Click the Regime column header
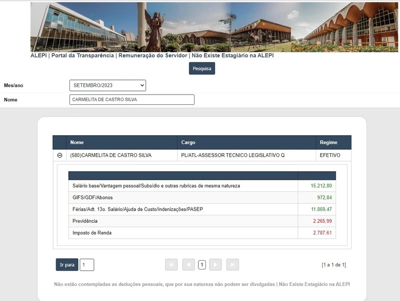The image size is (400, 301). [328, 142]
